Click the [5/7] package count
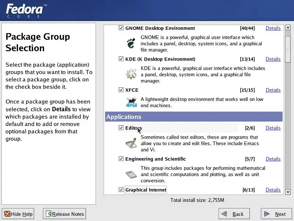294x221 pixels. 250,159
